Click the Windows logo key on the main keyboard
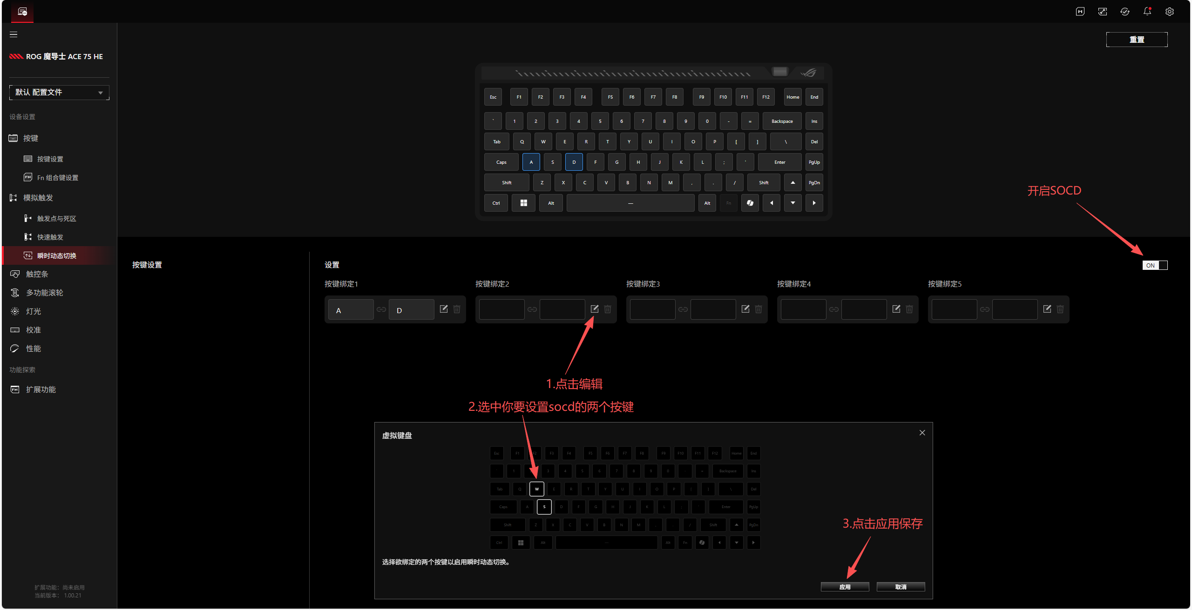This screenshot has height=610, width=1192. 524,203
